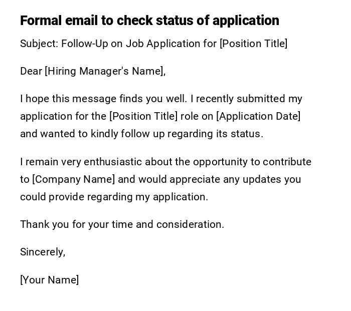Click the word "Follow-Up" in the subject line
The image size is (351, 311).
84,44
